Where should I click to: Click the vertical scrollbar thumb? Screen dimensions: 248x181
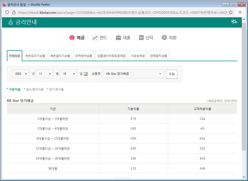[x=244, y=87]
